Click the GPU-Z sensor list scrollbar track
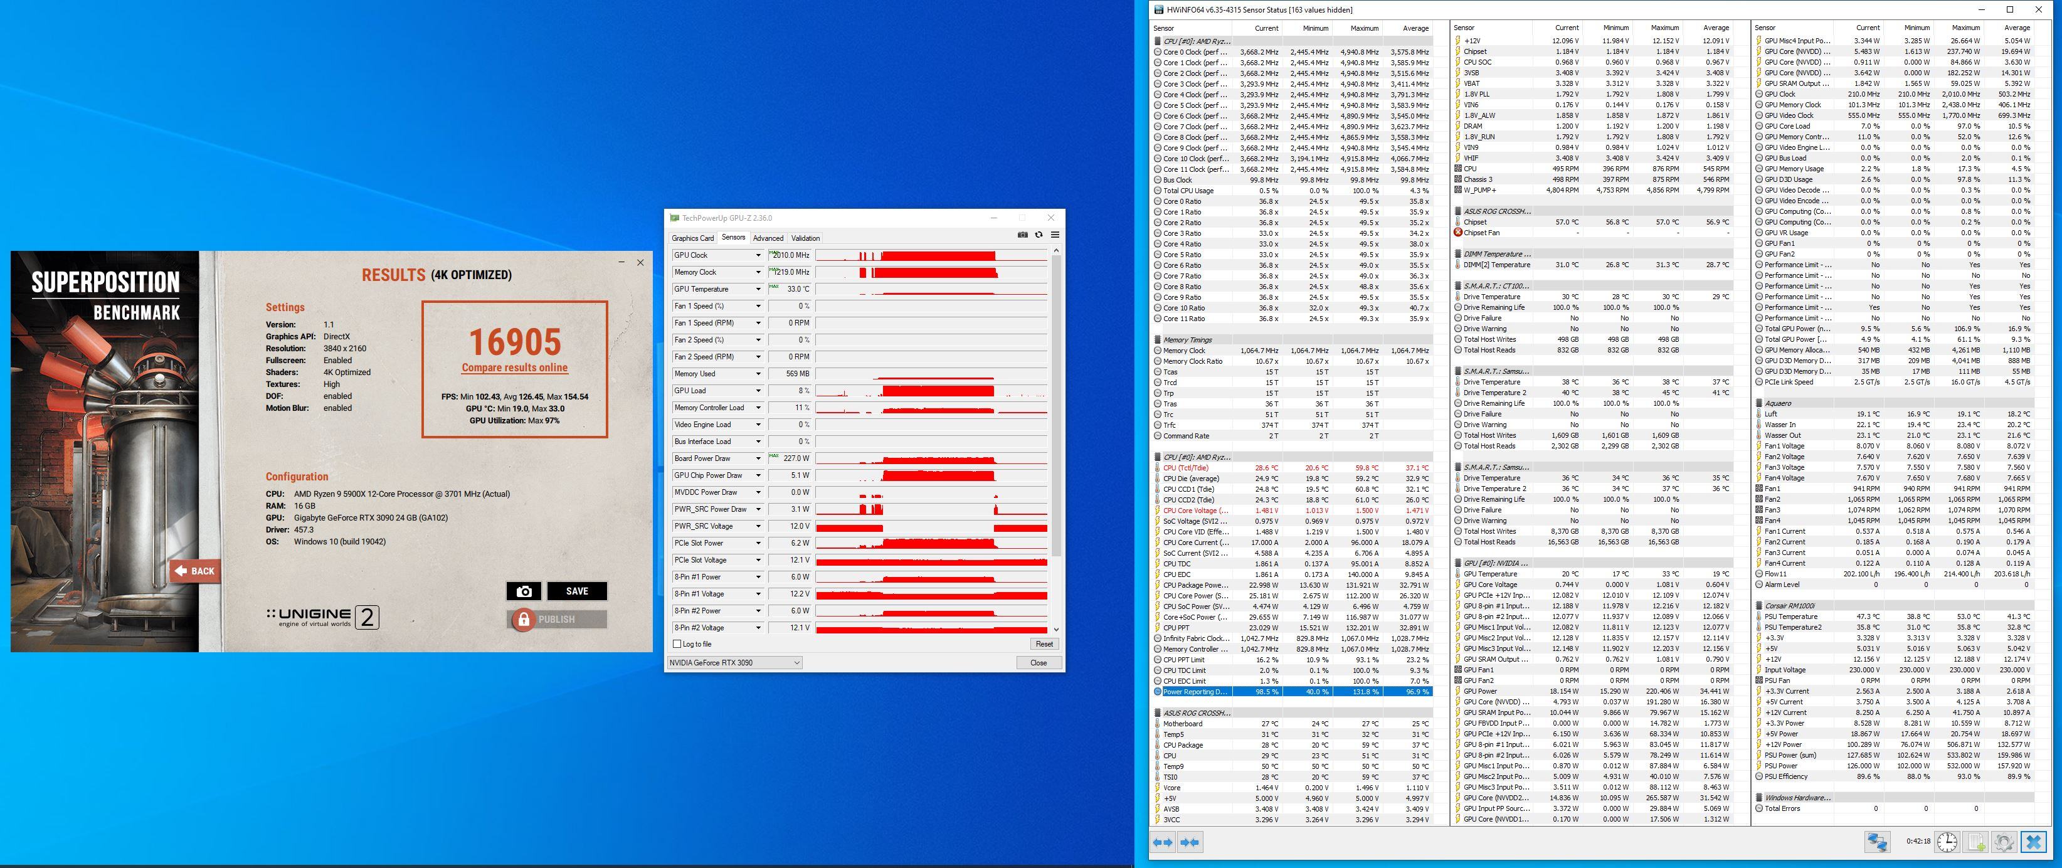Image resolution: width=2062 pixels, height=868 pixels. 1056,440
